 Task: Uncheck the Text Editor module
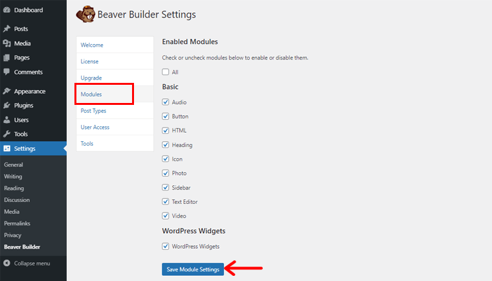(x=166, y=202)
